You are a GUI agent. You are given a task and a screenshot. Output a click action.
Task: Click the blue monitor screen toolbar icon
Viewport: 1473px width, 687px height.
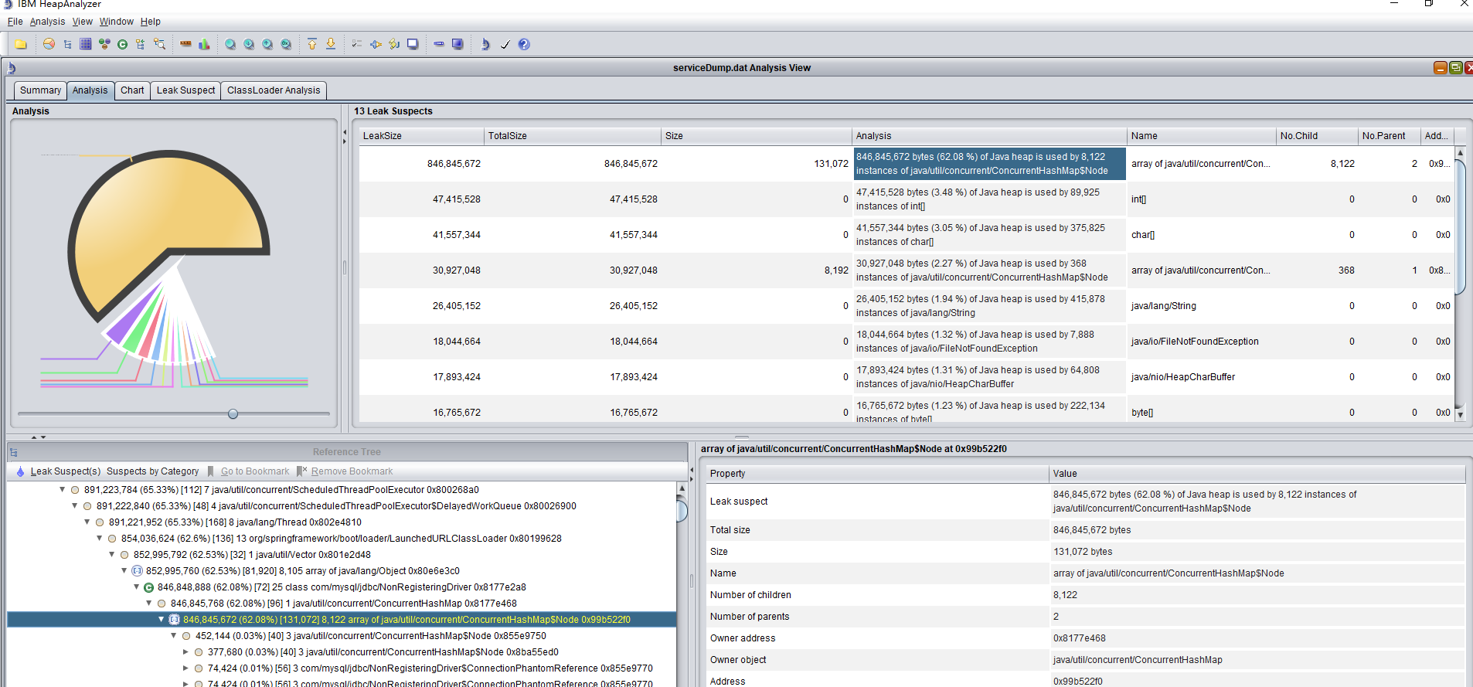pyautogui.click(x=458, y=44)
